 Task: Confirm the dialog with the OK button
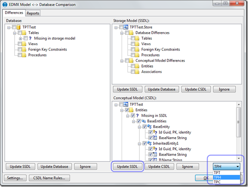(204, 178)
